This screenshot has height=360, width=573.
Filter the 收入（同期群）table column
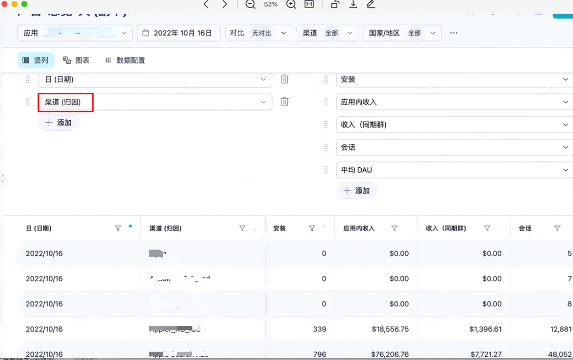click(x=487, y=228)
